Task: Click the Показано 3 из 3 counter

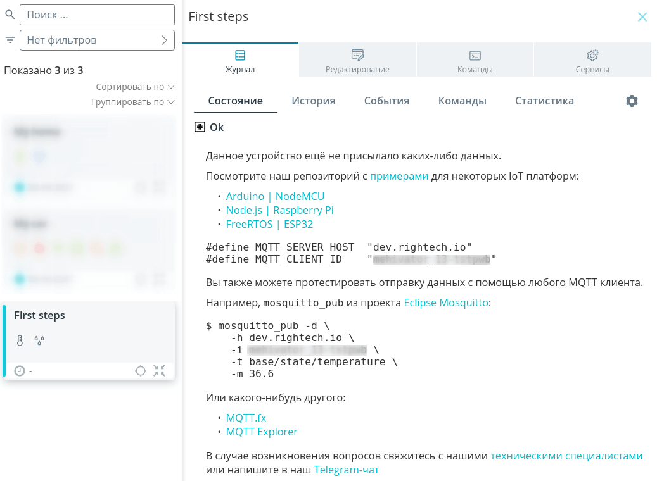Action: 44,70
